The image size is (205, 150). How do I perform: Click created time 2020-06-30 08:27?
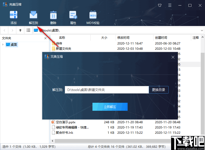(168, 43)
